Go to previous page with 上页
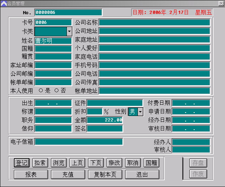The width and height of the screenshot is (225, 187). coord(77,163)
